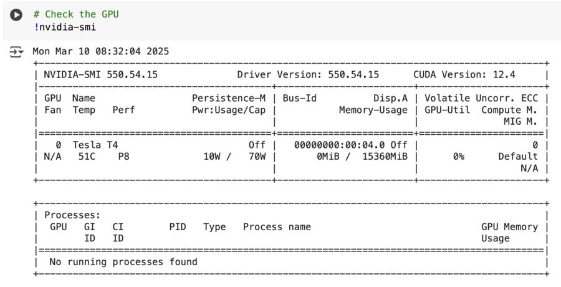Viewport: 561px width, 287px height.
Task: Click the PID column header
Action: pyautogui.click(x=178, y=227)
